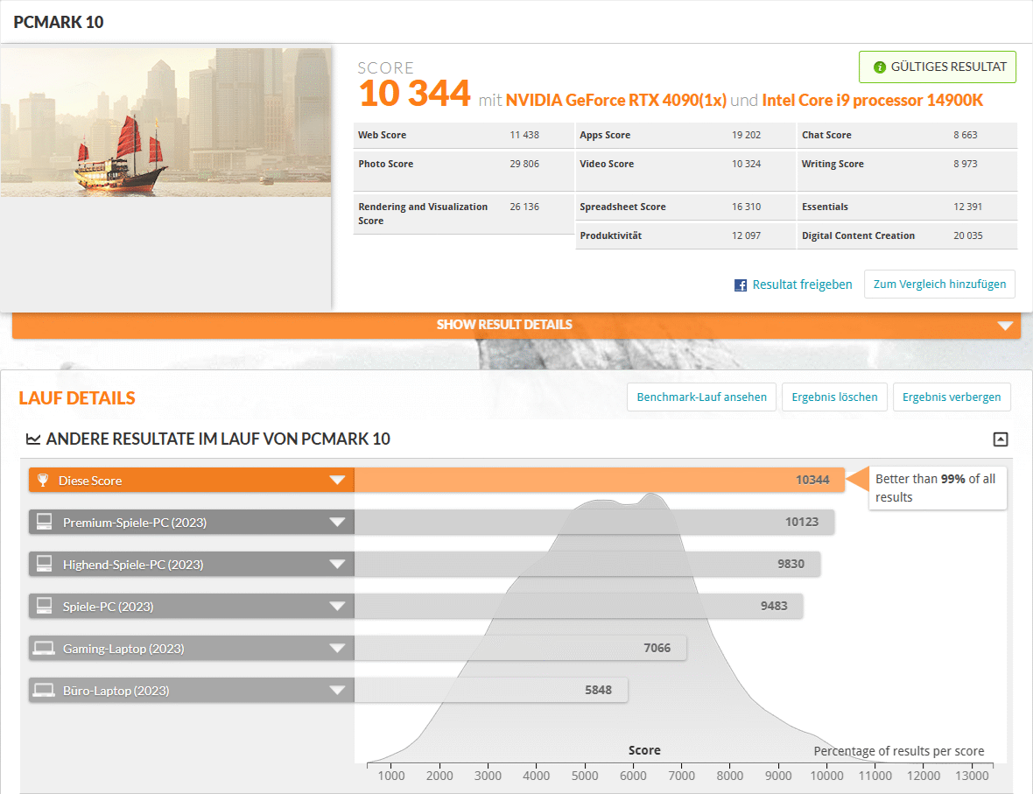The image size is (1033, 794).
Task: Click the desktop icon for Highend-Spiele-PC (2023)
Action: (44, 565)
